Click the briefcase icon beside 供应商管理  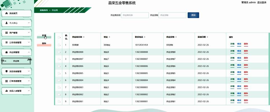6,52
